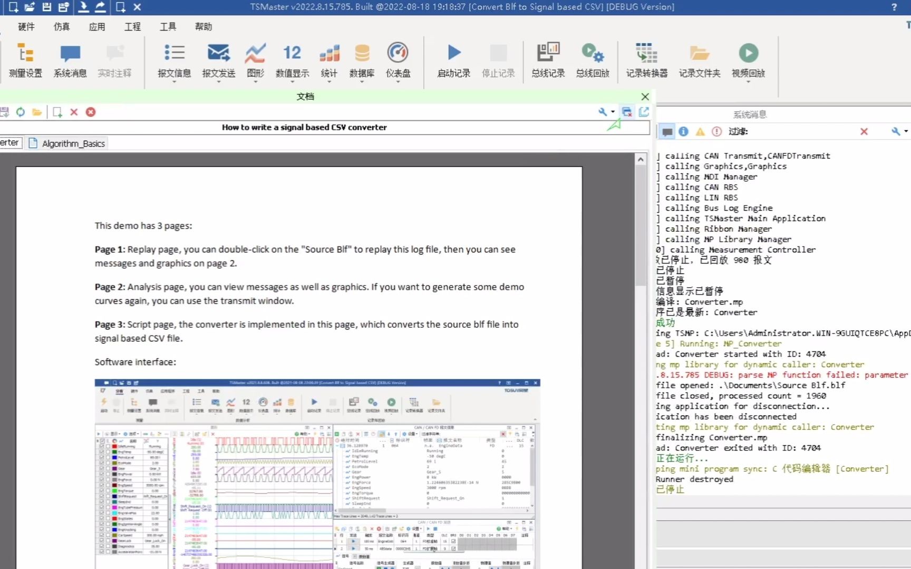
Task: Expand 数值显示 dropdown arrow
Action: pyautogui.click(x=292, y=82)
